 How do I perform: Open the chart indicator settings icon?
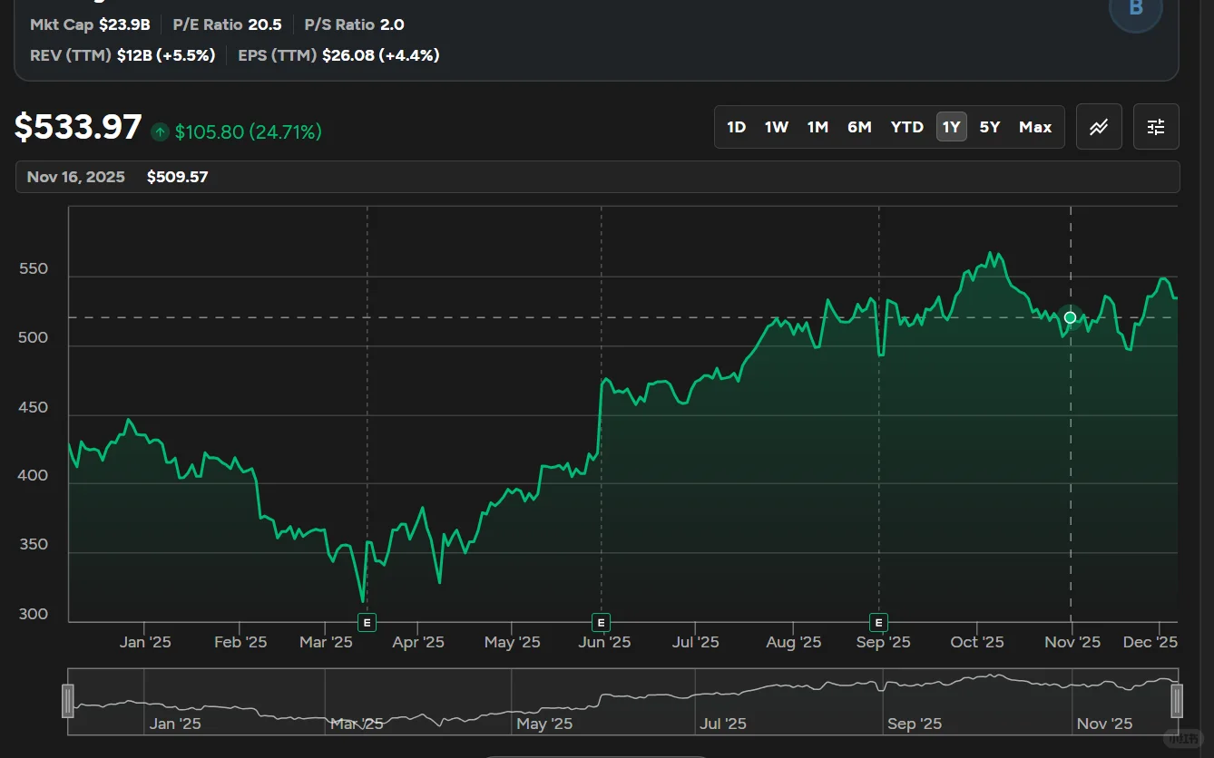click(x=1156, y=127)
